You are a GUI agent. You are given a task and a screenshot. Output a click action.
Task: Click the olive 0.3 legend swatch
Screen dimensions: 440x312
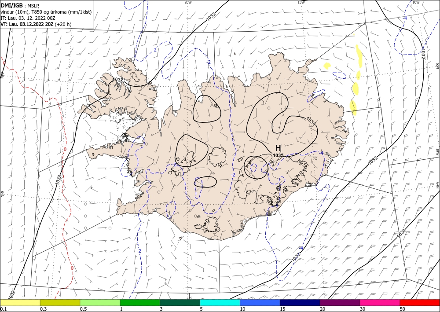coord(60,302)
